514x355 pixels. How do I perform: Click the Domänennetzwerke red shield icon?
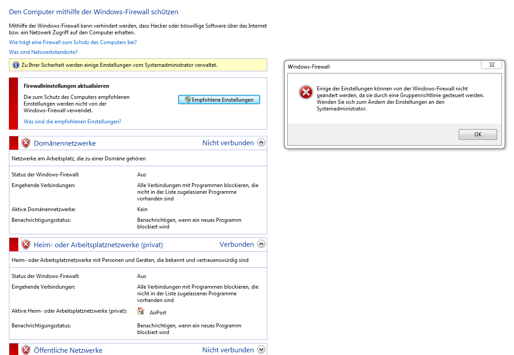pyautogui.click(x=26, y=143)
